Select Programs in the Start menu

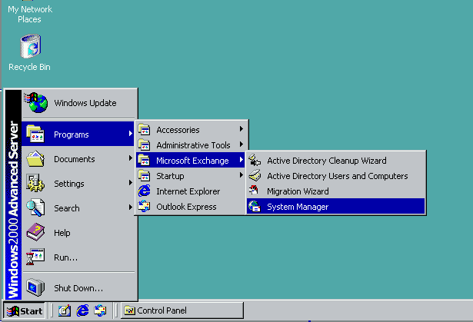pyautogui.click(x=78, y=134)
